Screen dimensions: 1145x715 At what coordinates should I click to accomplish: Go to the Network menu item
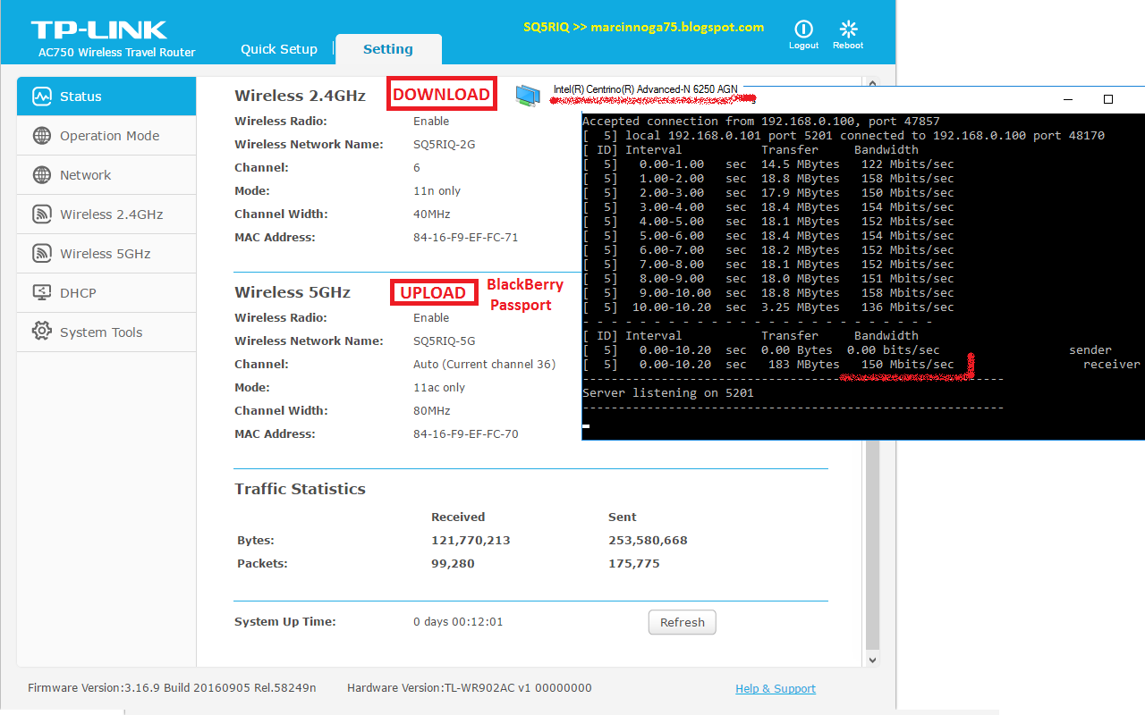point(106,175)
